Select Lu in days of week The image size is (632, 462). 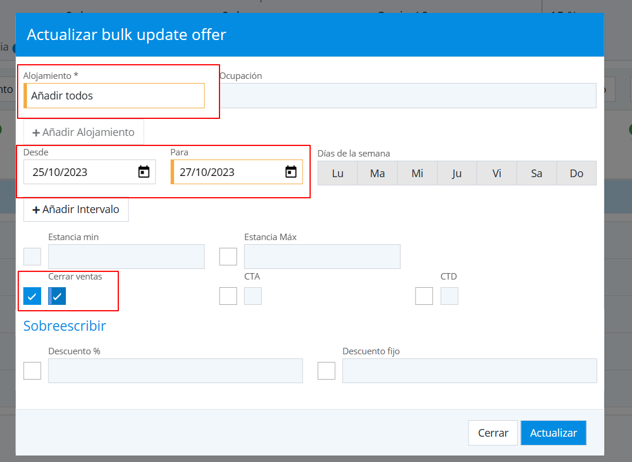point(338,174)
